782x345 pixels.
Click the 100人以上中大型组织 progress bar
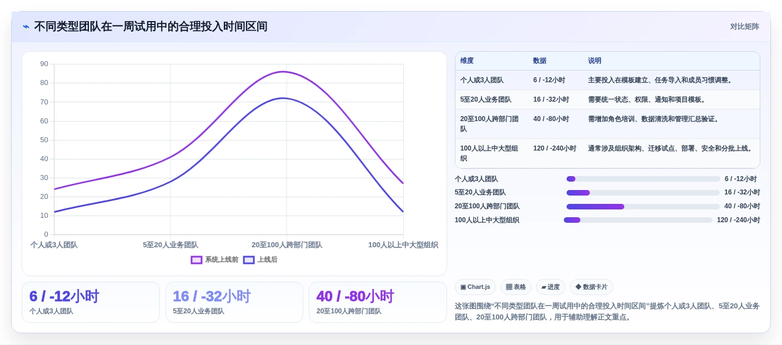tap(638, 220)
